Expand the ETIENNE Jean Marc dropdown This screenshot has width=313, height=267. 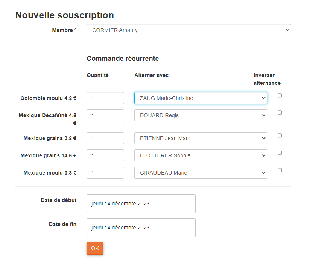pos(201,138)
